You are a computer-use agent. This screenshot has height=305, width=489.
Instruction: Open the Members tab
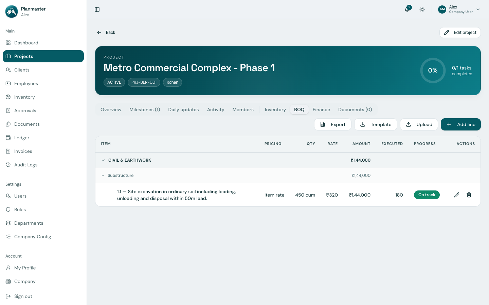point(243,109)
